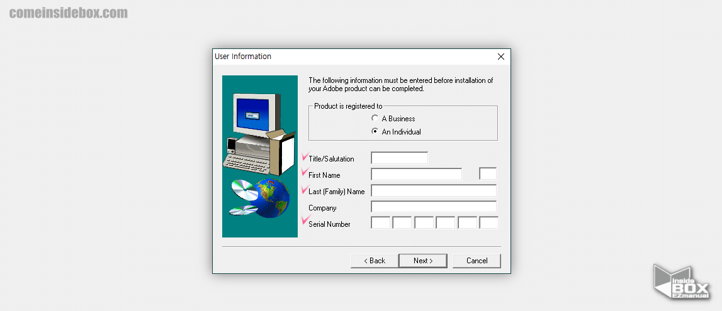722x311 pixels.
Task: Click into the First Name text box
Action: tap(416, 174)
